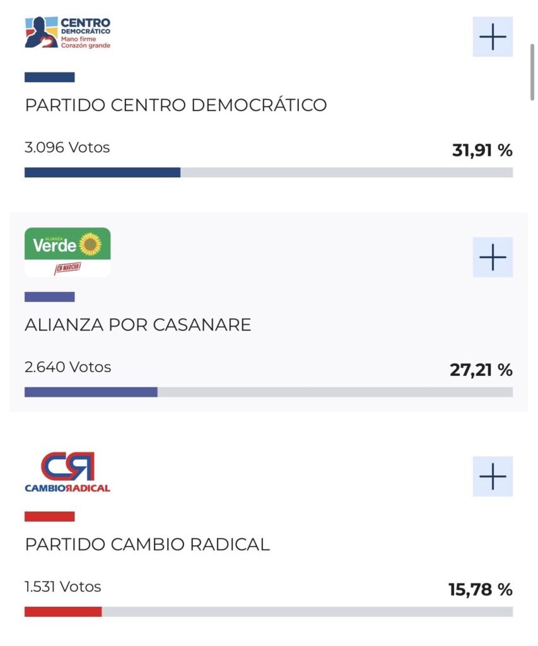Viewport: 538px width, 646px height.
Task: Click the 31,91 % percentage value
Action: point(482,151)
